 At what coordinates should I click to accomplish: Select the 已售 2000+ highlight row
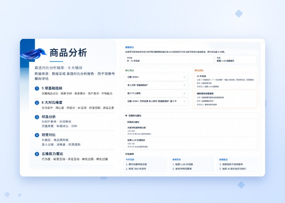coord(156,77)
